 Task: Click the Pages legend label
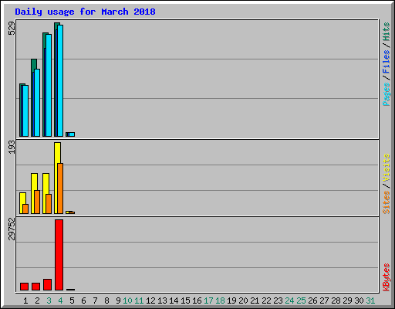[x=386, y=94]
